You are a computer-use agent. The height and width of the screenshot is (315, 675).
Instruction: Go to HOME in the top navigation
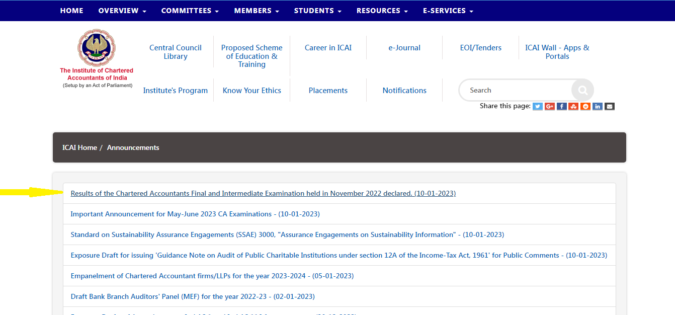(72, 11)
